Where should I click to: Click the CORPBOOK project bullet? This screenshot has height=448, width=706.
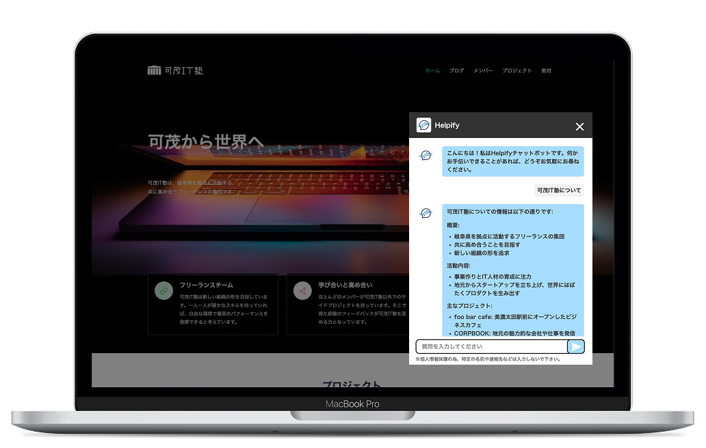click(514, 333)
